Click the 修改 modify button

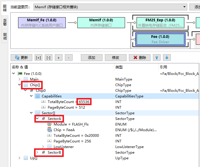click(116, 58)
